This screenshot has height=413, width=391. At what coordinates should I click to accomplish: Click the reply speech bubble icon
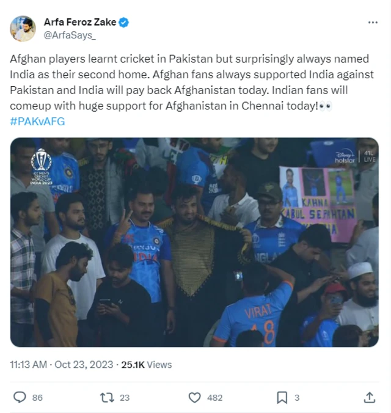click(20, 397)
